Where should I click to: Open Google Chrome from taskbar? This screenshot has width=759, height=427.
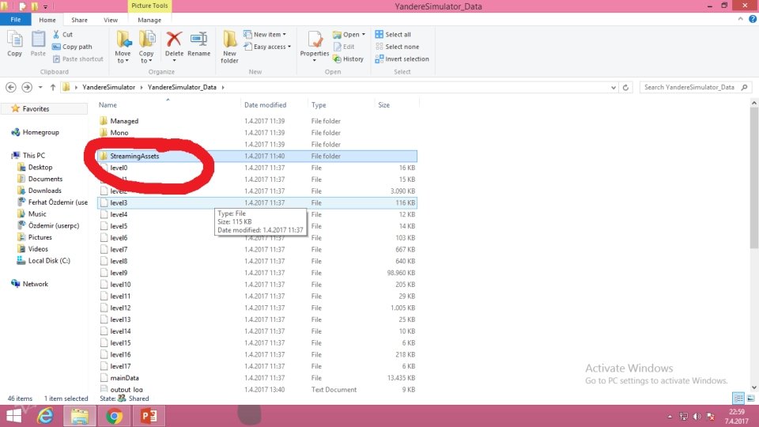114,416
